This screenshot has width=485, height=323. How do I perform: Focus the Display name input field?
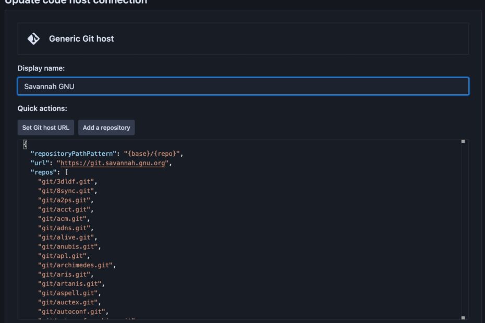pos(242,86)
